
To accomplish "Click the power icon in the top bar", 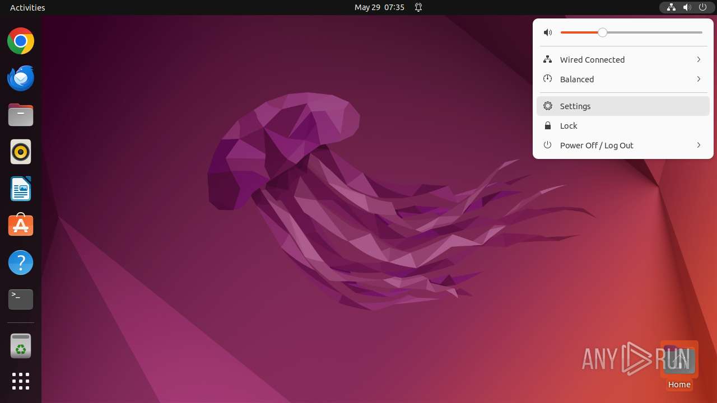I will (x=702, y=7).
